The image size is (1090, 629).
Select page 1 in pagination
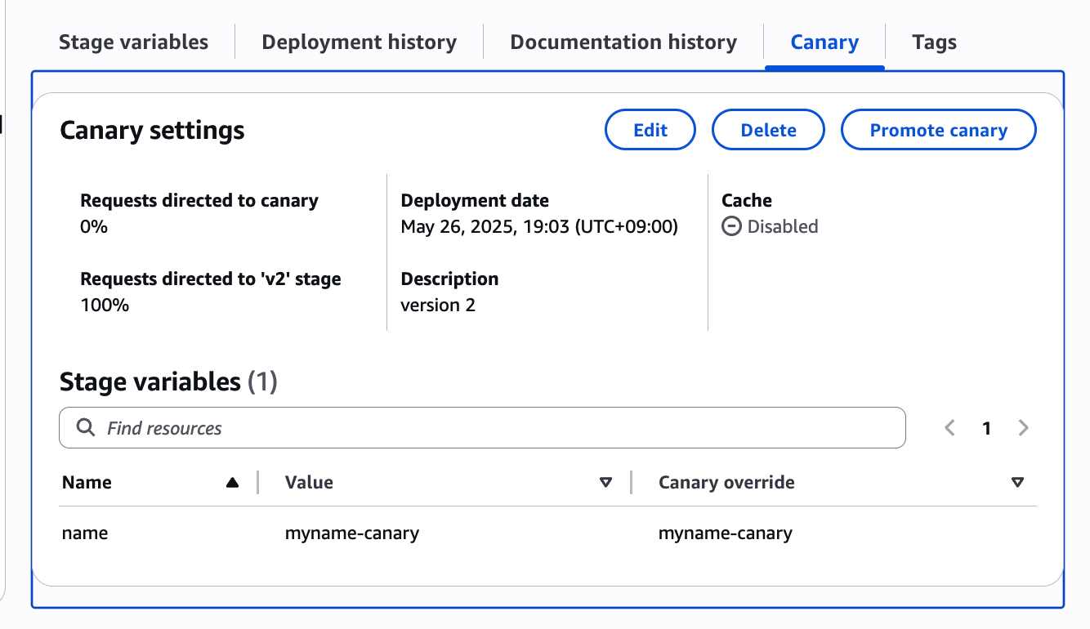coord(986,428)
